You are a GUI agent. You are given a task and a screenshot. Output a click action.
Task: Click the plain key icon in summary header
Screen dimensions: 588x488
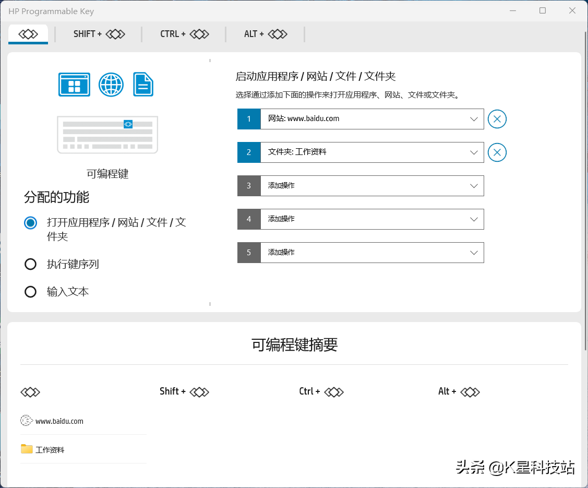point(30,392)
